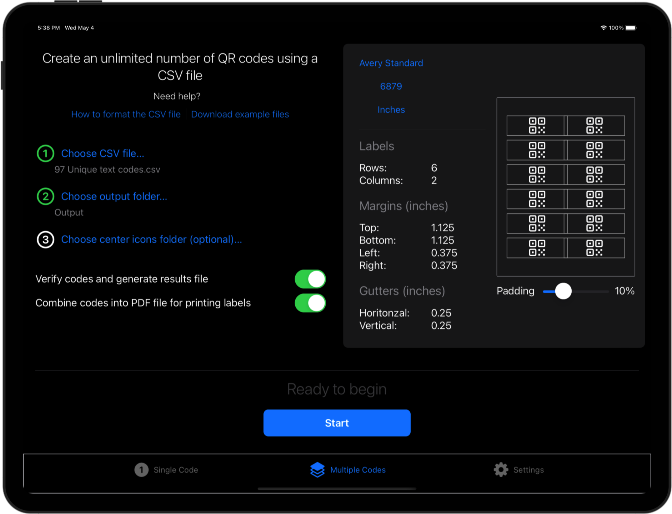The image size is (672, 514).
Task: Click the step 2 circle icon
Action: (x=45, y=196)
